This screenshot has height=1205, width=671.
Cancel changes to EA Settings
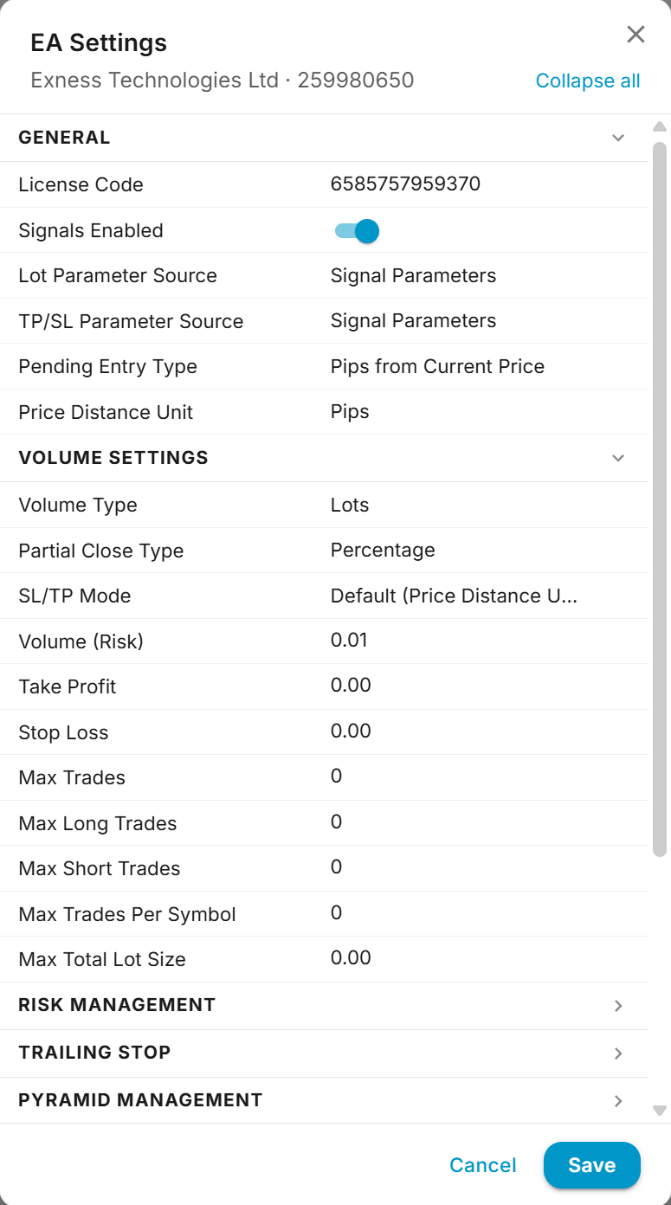[x=482, y=1165]
